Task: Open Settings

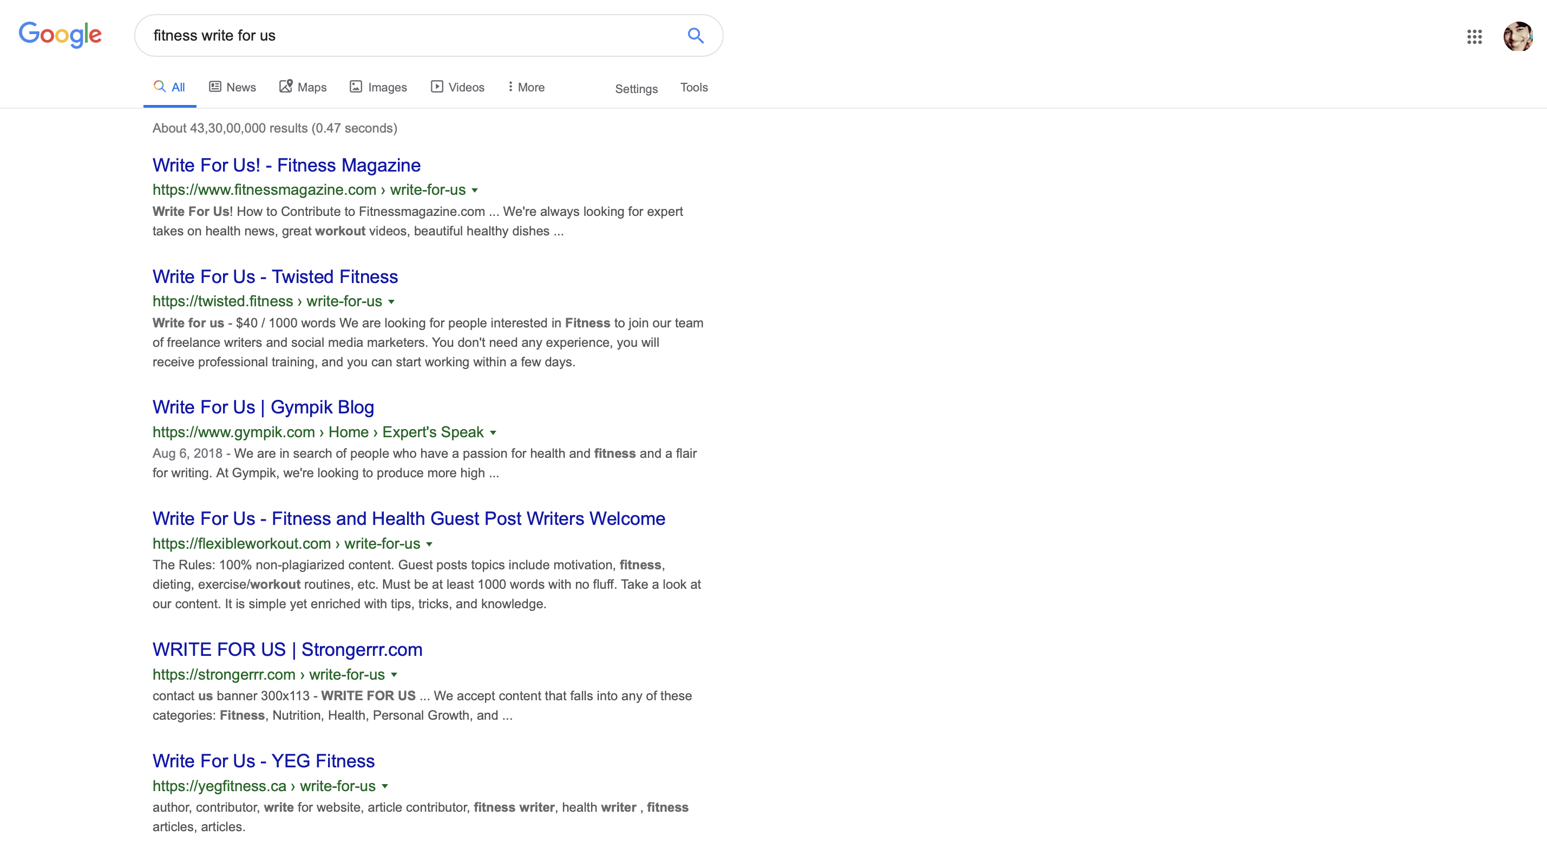Action: [x=636, y=89]
